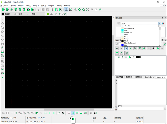Click the zoom auto icon in toolbar

[x=88, y=10]
